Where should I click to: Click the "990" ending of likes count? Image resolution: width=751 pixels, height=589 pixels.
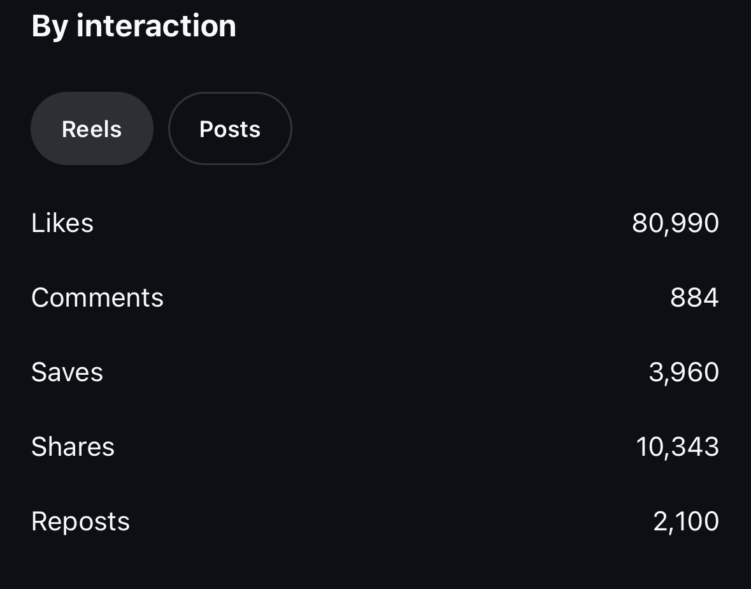(696, 223)
